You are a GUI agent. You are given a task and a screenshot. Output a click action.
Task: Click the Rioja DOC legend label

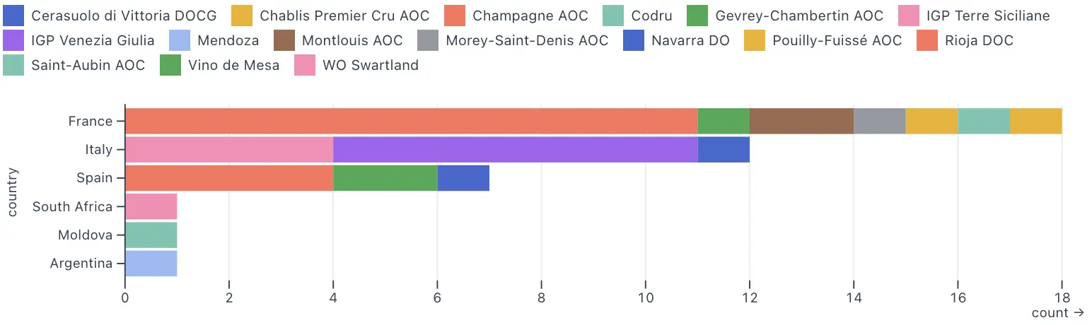[x=979, y=40]
